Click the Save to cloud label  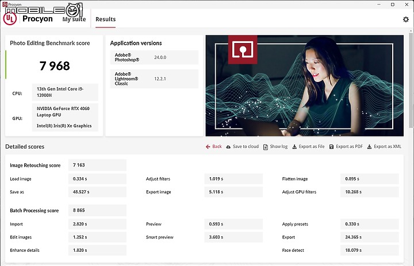tap(246, 146)
